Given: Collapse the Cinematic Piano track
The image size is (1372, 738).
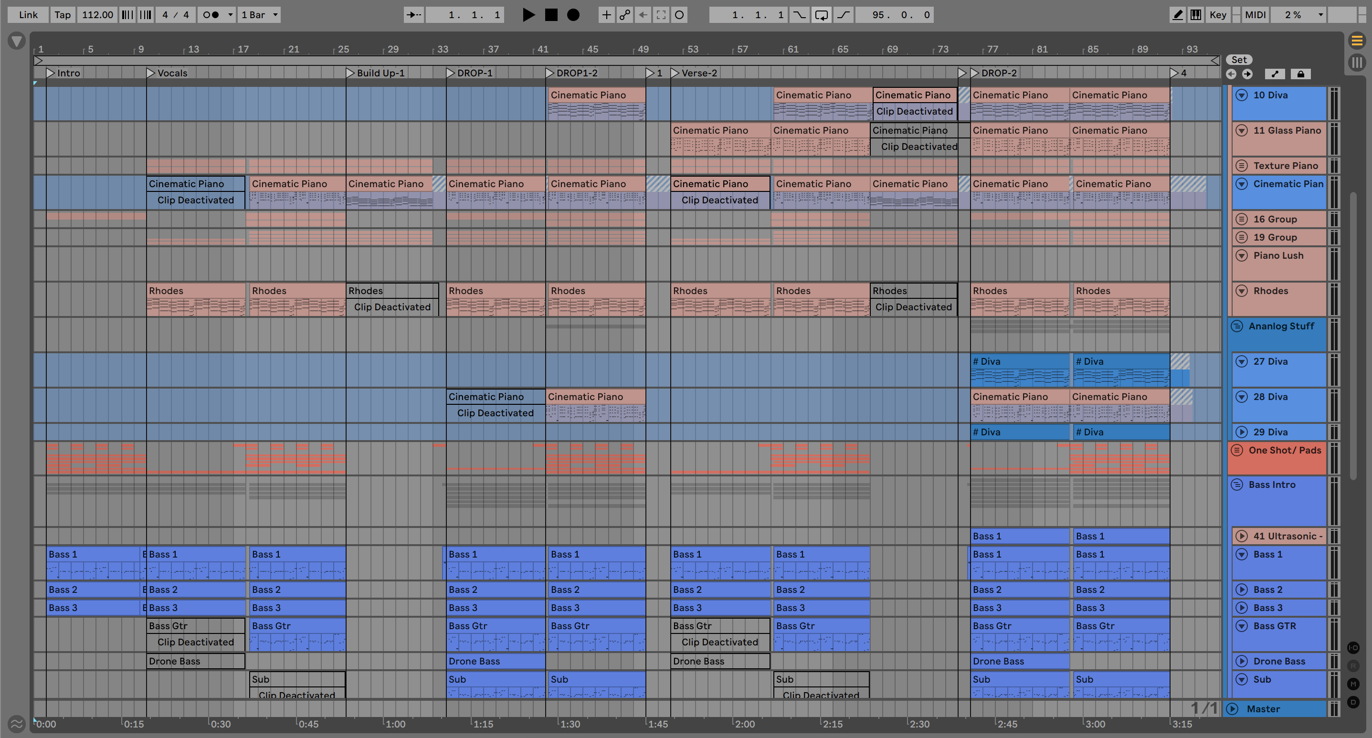Looking at the screenshot, I should 1242,184.
